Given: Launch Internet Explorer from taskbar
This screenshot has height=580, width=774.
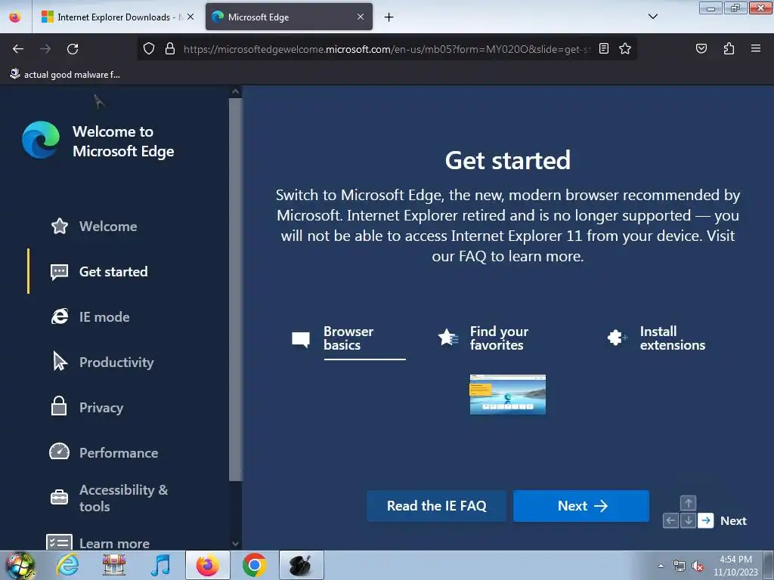Looking at the screenshot, I should point(67,565).
